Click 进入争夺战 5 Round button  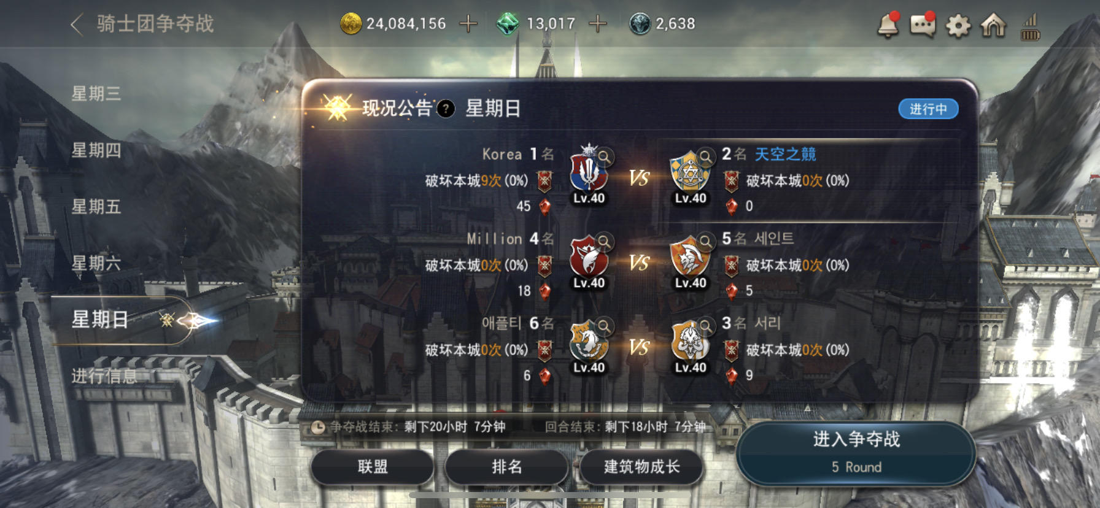pyautogui.click(x=856, y=453)
